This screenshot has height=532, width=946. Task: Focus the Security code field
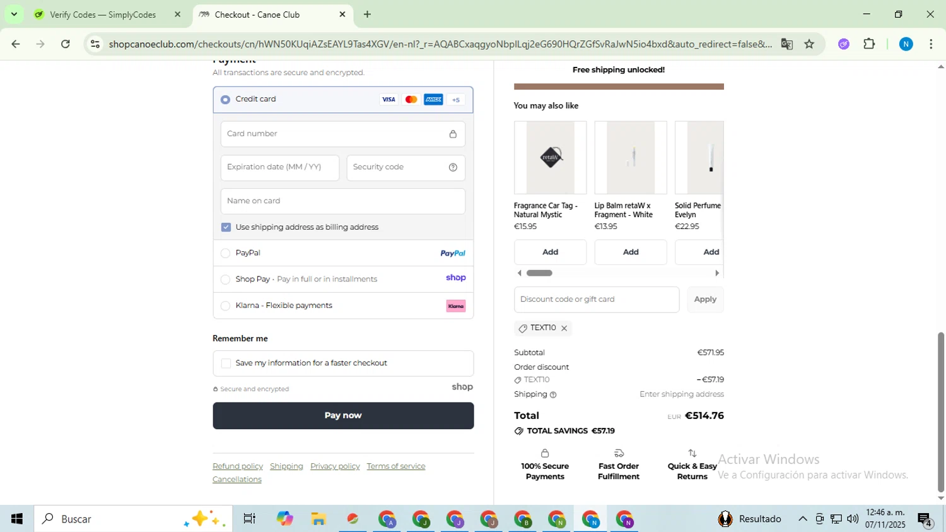[x=406, y=167]
